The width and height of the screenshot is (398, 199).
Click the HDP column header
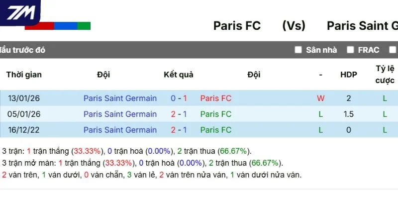pyautogui.click(x=349, y=75)
